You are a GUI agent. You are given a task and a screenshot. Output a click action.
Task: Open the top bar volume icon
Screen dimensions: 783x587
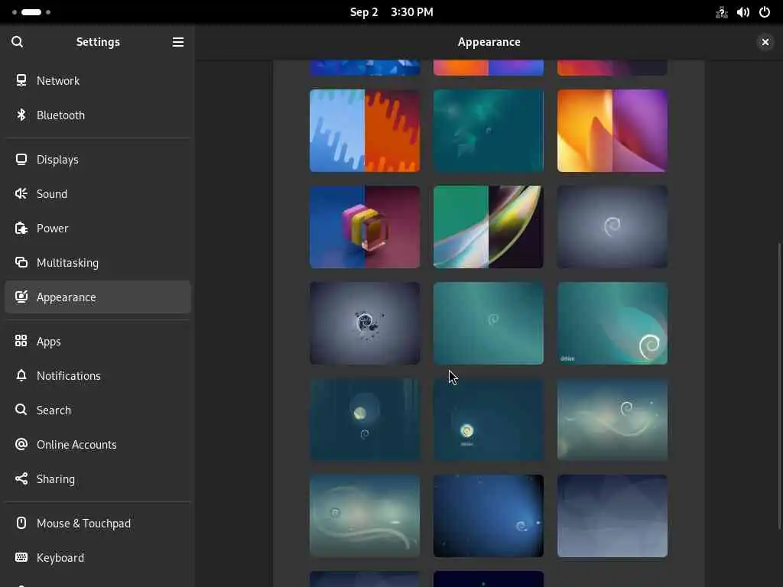click(x=743, y=12)
